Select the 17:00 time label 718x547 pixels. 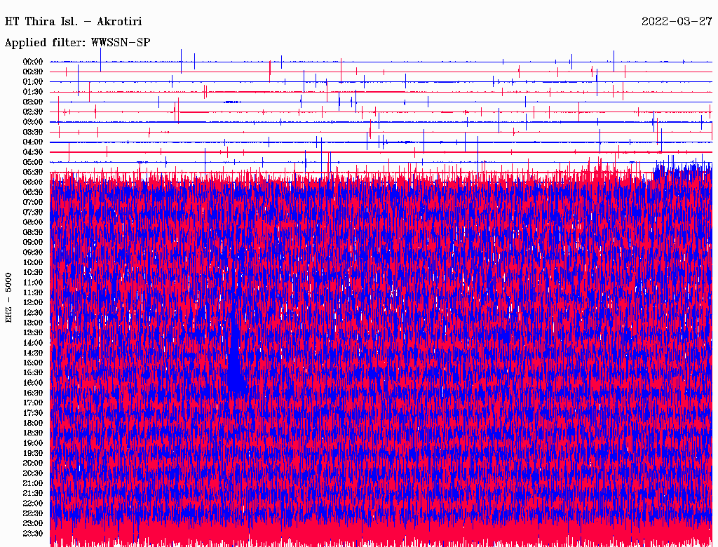[33, 403]
